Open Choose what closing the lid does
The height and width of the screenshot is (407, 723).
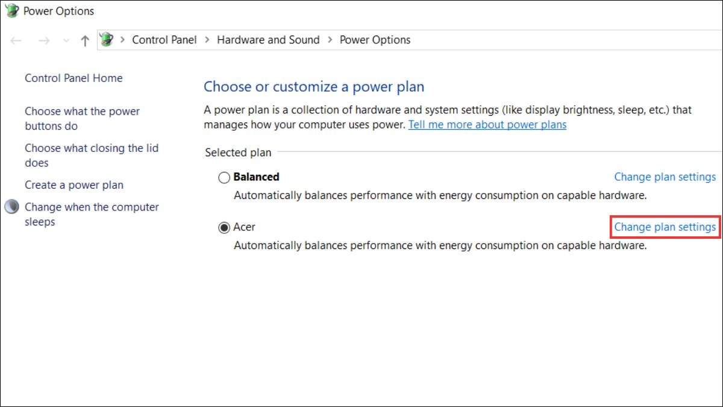(92, 156)
